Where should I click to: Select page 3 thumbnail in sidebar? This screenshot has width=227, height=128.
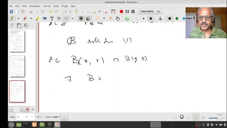coord(17,91)
